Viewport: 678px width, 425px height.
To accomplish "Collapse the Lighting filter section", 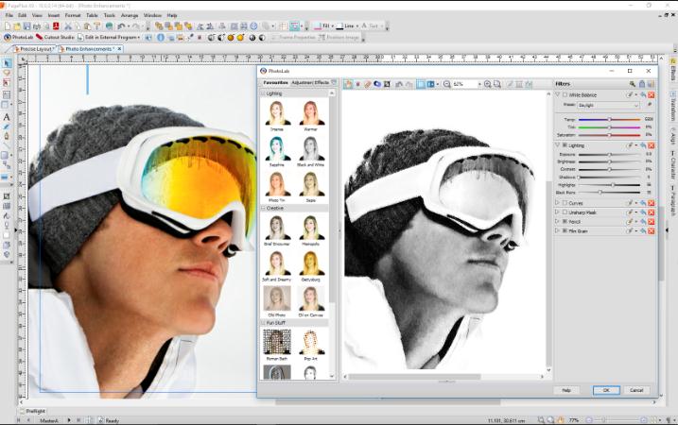I will [x=557, y=144].
